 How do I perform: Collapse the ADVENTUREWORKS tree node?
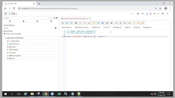coord(5,38)
